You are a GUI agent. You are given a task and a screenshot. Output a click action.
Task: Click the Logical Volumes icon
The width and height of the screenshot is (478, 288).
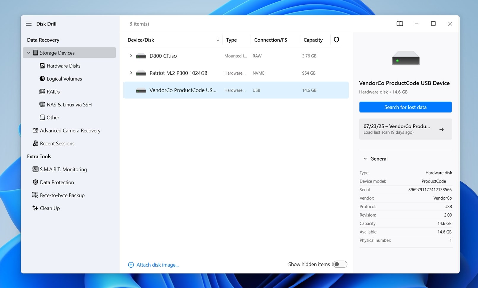point(42,79)
